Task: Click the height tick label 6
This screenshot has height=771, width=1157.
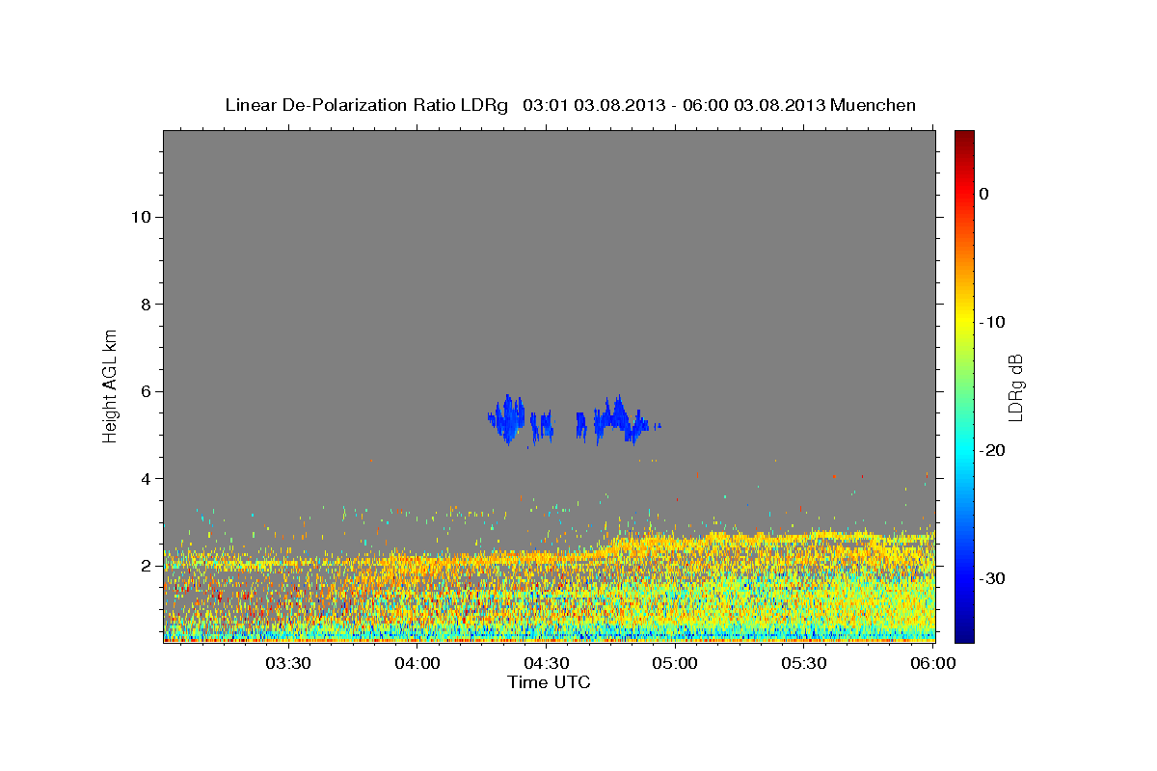Action: (x=145, y=391)
